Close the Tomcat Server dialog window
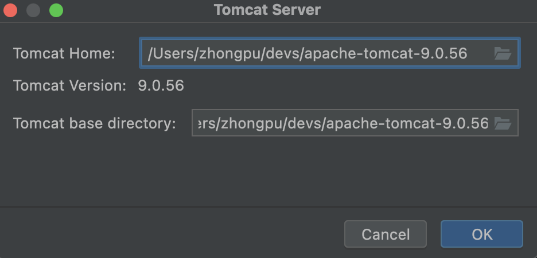This screenshot has width=537, height=258. click(10, 10)
